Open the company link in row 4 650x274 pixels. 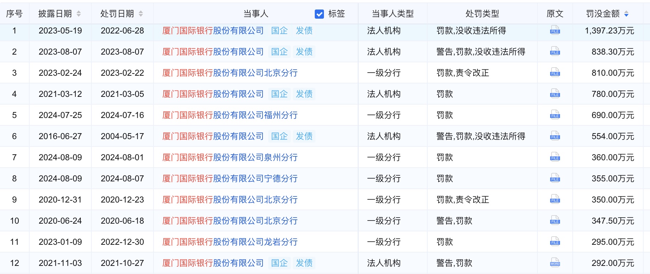coord(213,94)
